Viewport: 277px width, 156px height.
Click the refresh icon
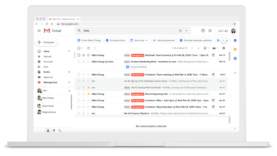pos(89,48)
